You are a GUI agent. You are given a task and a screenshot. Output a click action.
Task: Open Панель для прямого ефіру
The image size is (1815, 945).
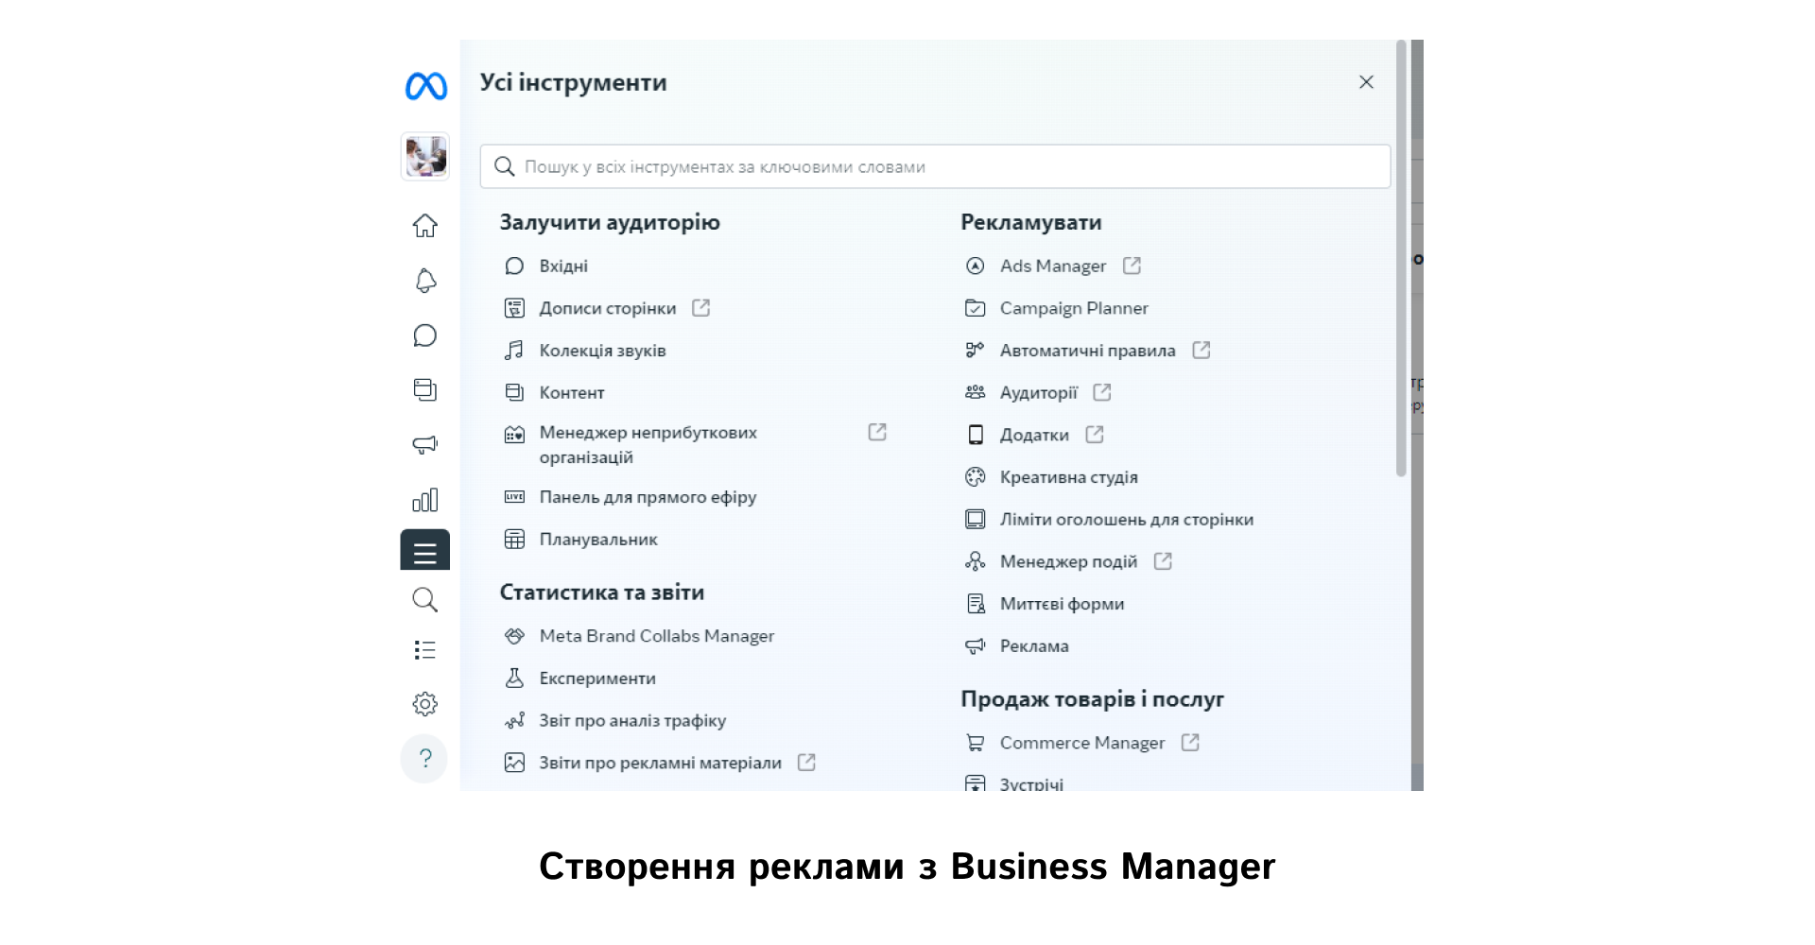pos(648,497)
